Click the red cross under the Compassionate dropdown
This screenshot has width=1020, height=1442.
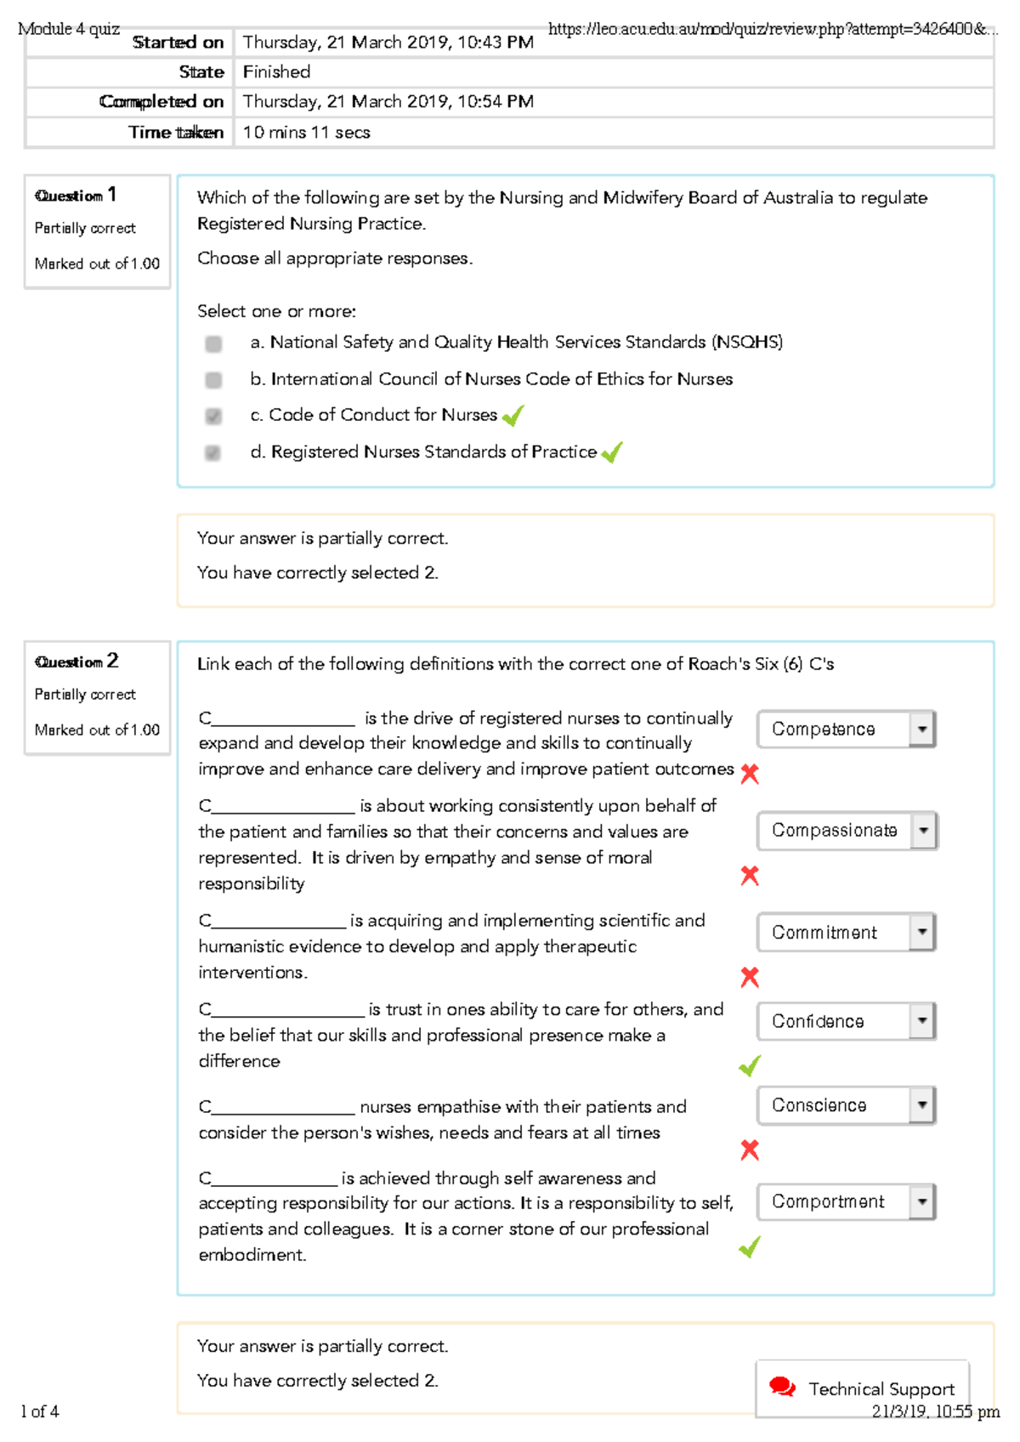[x=749, y=876]
